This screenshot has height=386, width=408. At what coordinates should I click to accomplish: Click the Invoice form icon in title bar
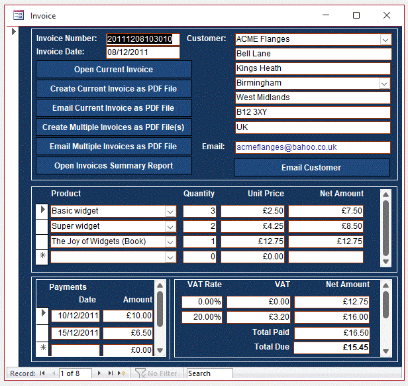(19, 15)
